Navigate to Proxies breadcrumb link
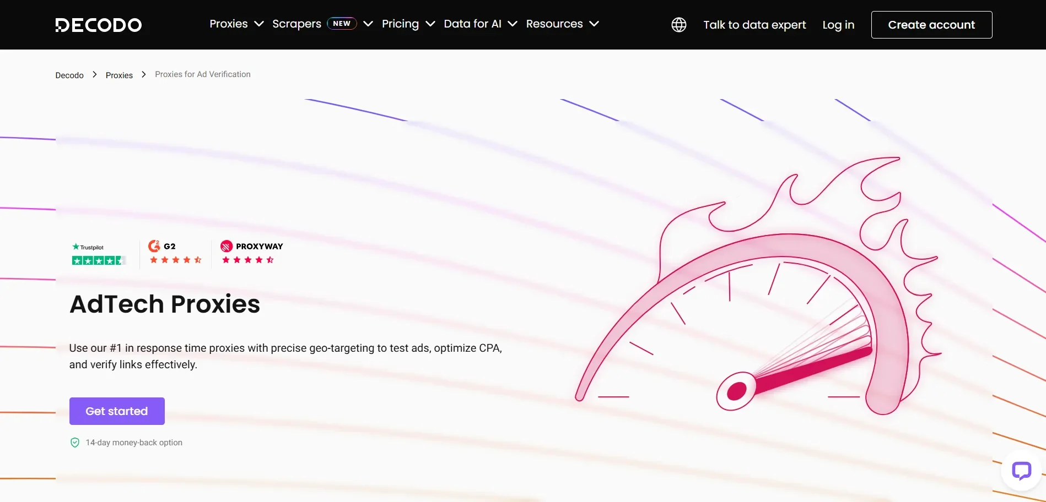 (119, 75)
